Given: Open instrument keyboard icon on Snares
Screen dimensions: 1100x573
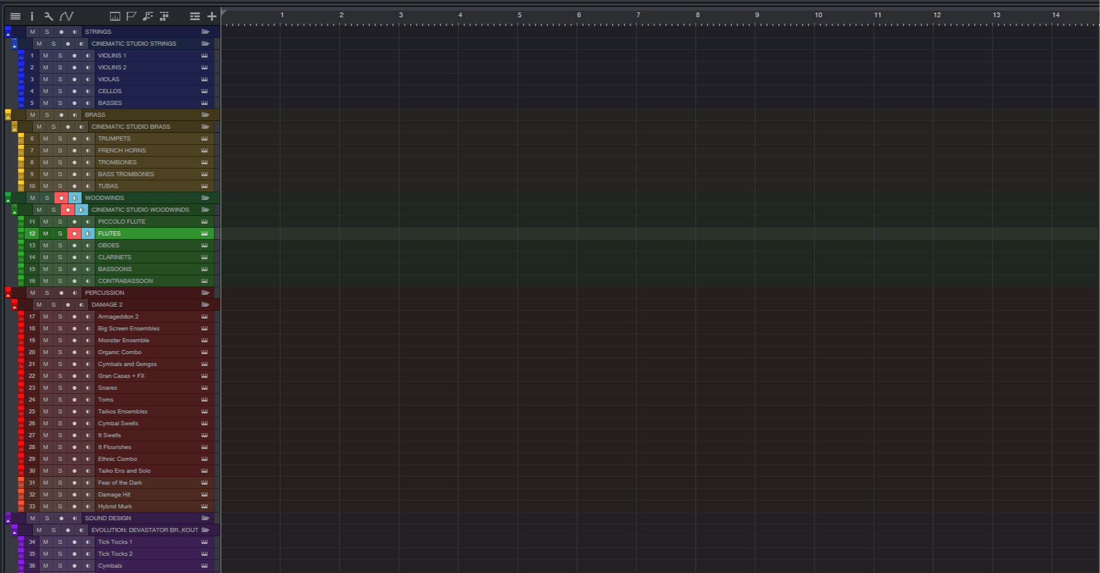Looking at the screenshot, I should point(204,388).
